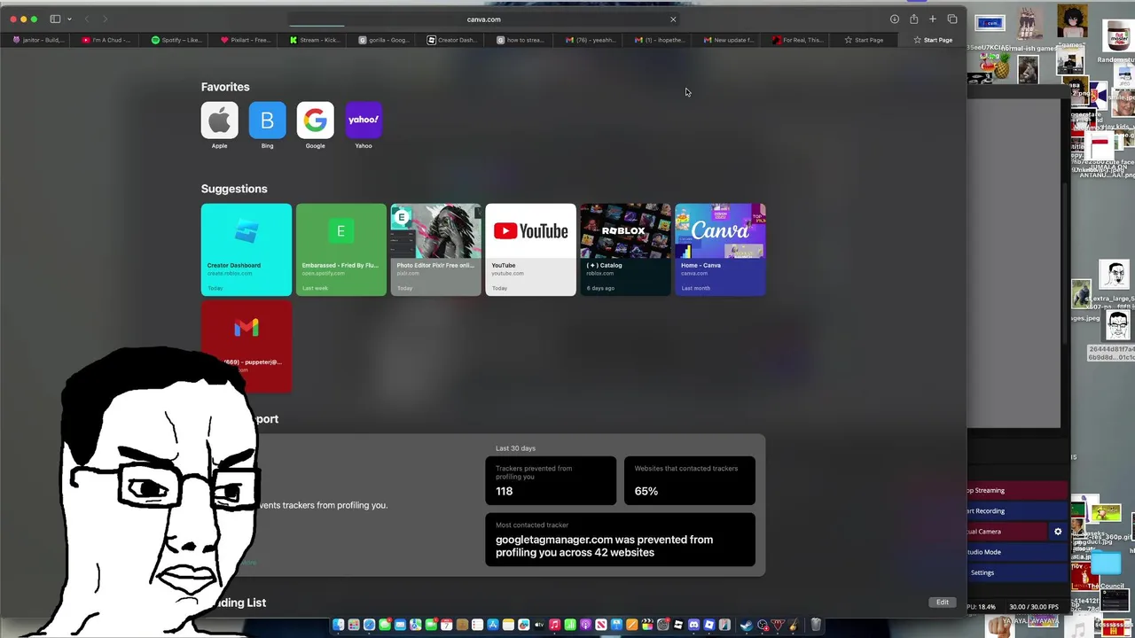The width and height of the screenshot is (1135, 638).
Task: Switch to the I'm A Chud tab
Action: 106,40
